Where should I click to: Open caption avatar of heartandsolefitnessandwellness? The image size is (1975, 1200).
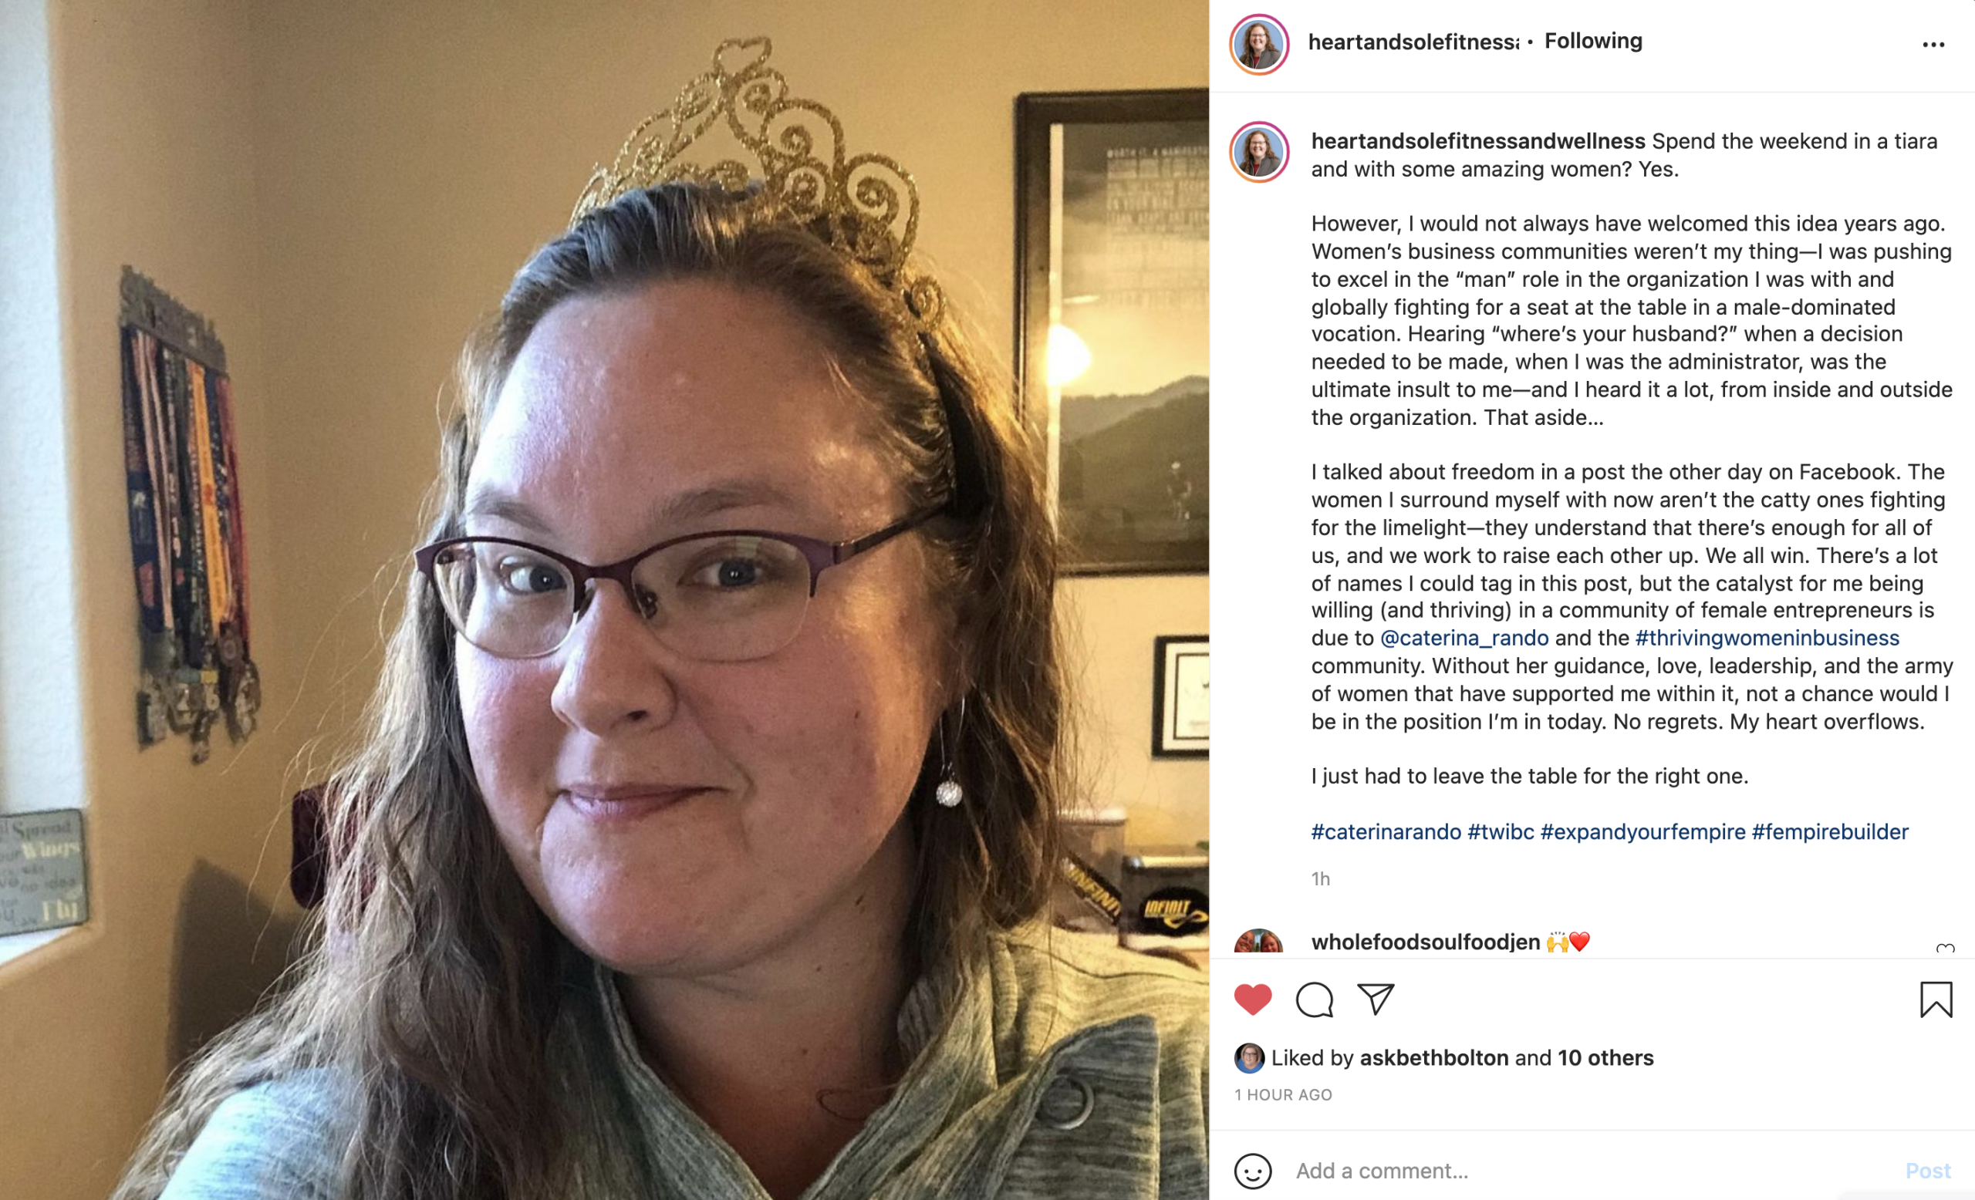pos(1259,152)
